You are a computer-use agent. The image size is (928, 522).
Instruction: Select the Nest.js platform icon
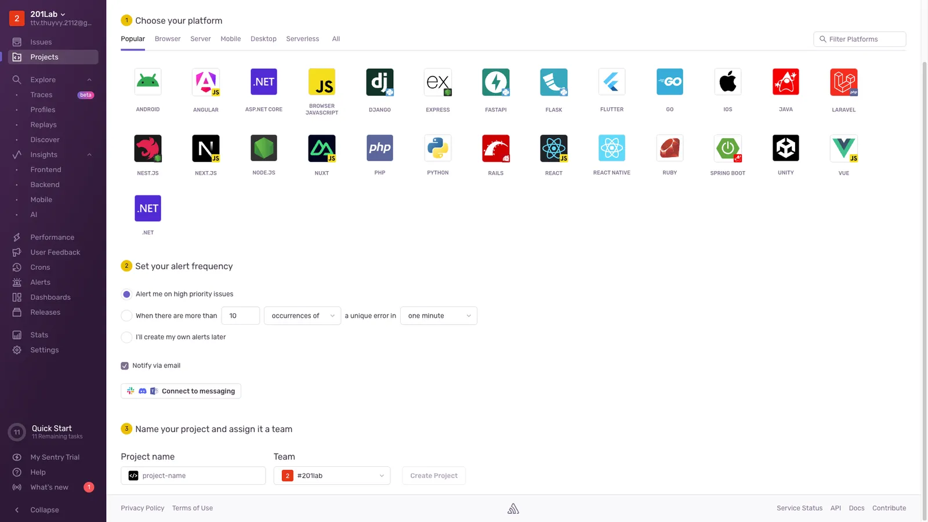point(148,148)
